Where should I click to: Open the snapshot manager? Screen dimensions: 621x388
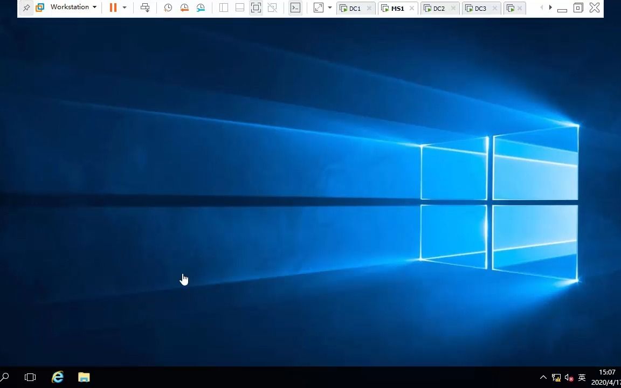[201, 8]
